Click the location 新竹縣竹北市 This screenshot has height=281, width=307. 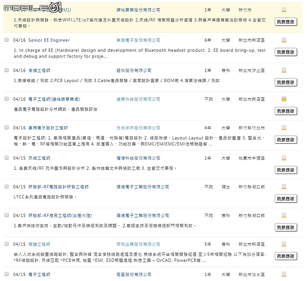click(252, 128)
